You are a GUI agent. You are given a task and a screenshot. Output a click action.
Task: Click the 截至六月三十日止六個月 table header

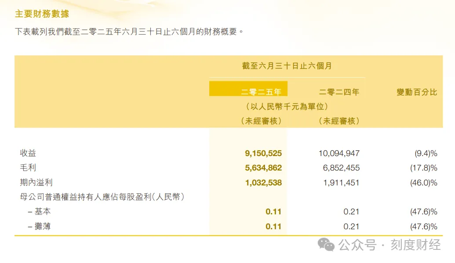click(287, 66)
